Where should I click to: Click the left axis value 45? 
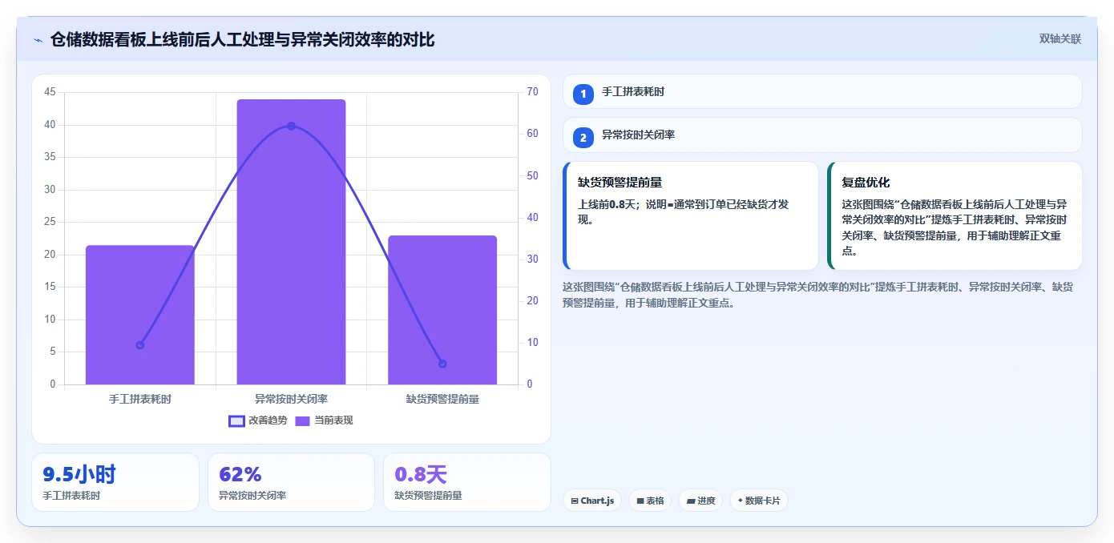click(50, 92)
